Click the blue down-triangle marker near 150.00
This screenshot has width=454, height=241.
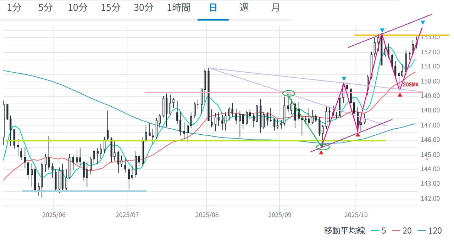coord(344,79)
